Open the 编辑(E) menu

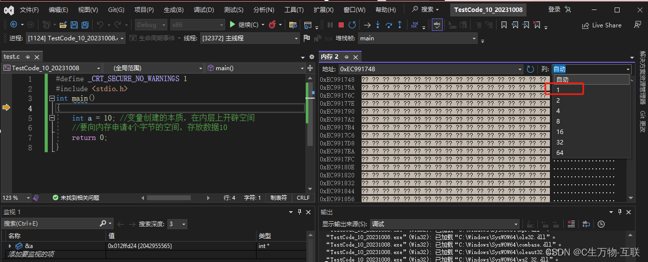coord(59,10)
